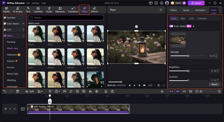The image size is (224, 122).
Task: Record voiceover with microphone icon
Action: click(162, 91)
